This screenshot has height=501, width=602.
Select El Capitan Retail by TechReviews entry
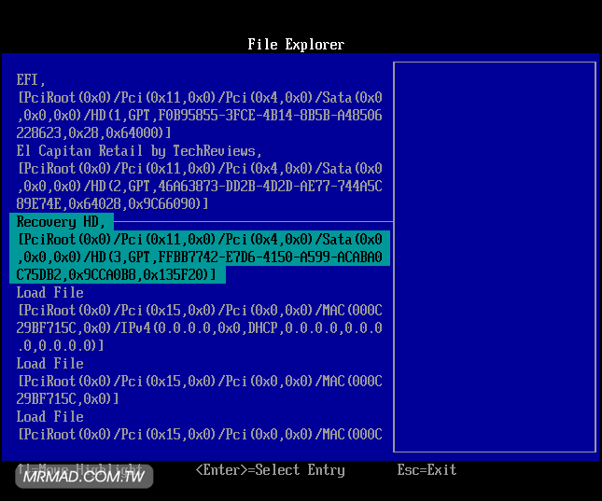click(x=138, y=151)
